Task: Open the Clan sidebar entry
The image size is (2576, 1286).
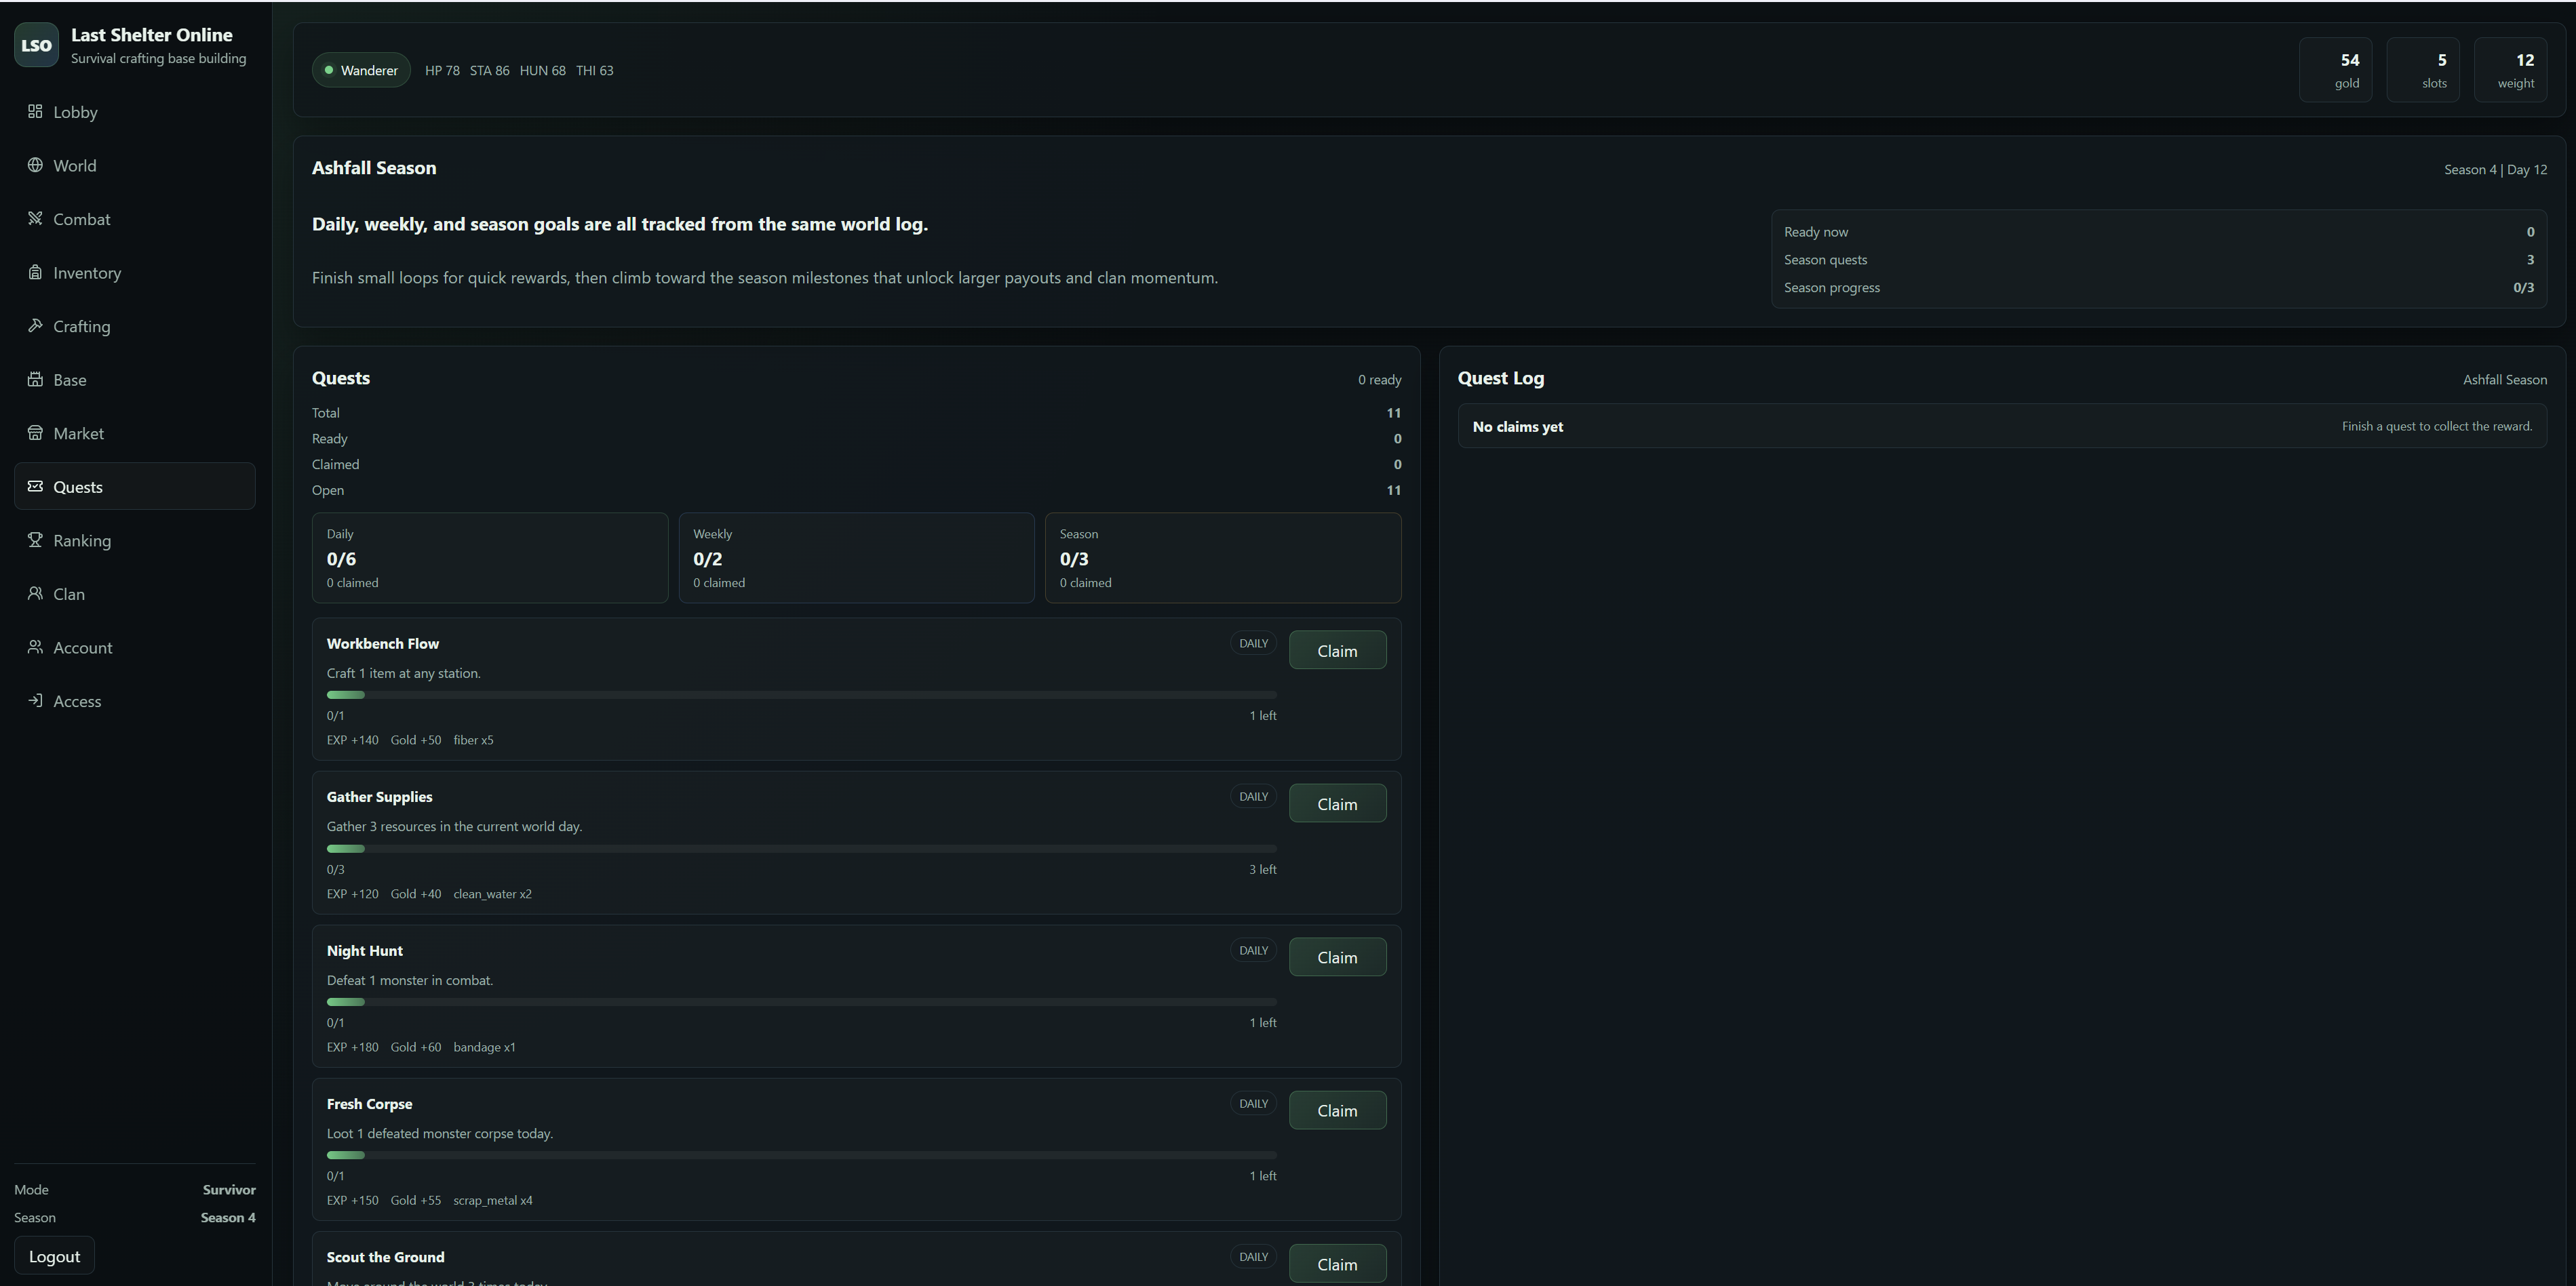Action: pos(135,594)
